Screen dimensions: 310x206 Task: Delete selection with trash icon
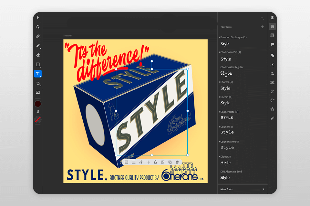point(177,162)
